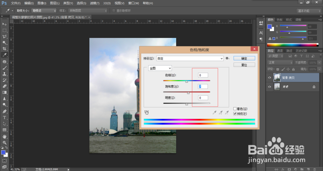Viewport: 323px width, 171px height.
Task: Toggle lock all padlock icon
Action: [293, 69]
